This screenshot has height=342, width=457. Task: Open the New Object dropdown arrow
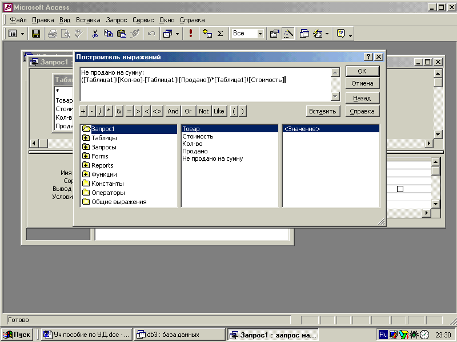tap(327, 34)
